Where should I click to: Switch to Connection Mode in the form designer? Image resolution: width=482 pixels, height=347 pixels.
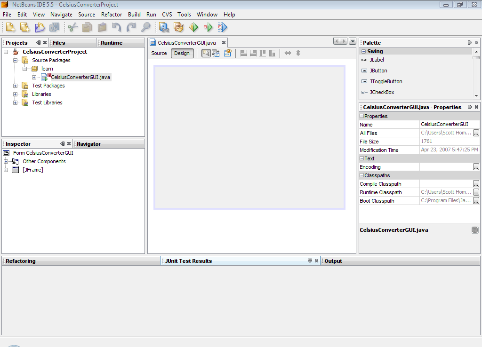216,53
